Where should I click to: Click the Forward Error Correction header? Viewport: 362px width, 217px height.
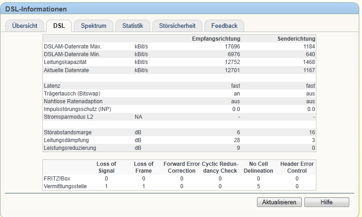(x=182, y=167)
